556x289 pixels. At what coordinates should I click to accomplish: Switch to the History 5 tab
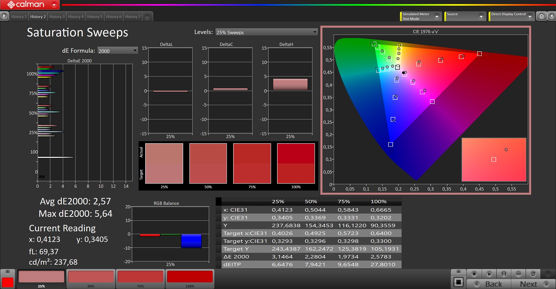click(95, 17)
